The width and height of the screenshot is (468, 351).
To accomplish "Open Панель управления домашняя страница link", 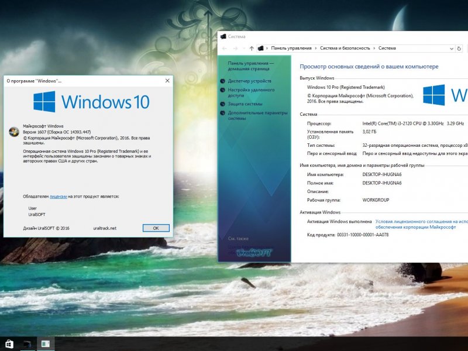I will click(x=250, y=66).
